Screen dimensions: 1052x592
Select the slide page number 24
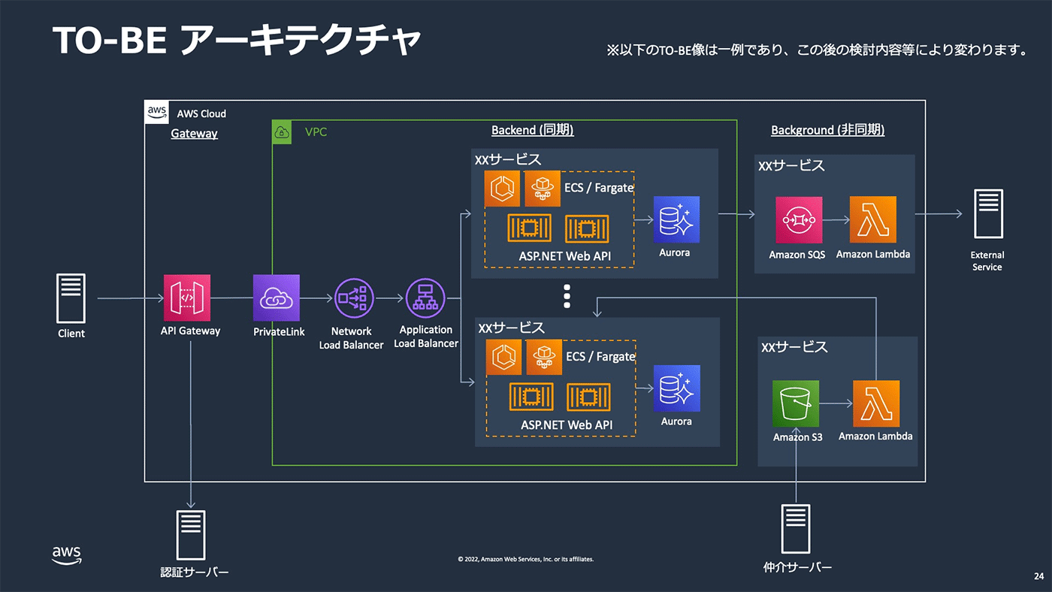click(x=1038, y=577)
